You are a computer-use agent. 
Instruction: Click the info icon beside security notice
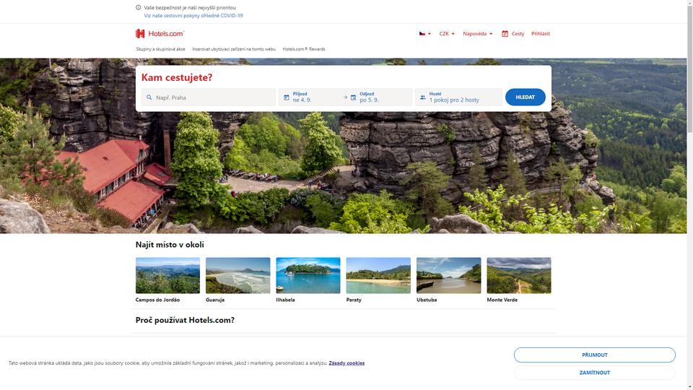(139, 7)
